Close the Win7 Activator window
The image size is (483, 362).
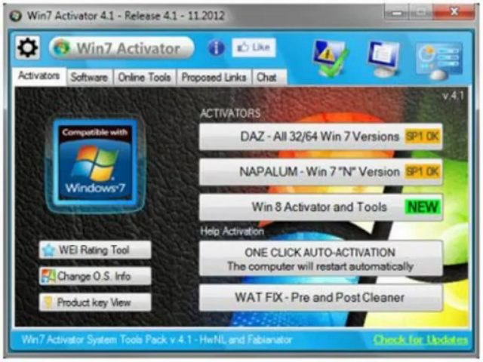pos(454,12)
